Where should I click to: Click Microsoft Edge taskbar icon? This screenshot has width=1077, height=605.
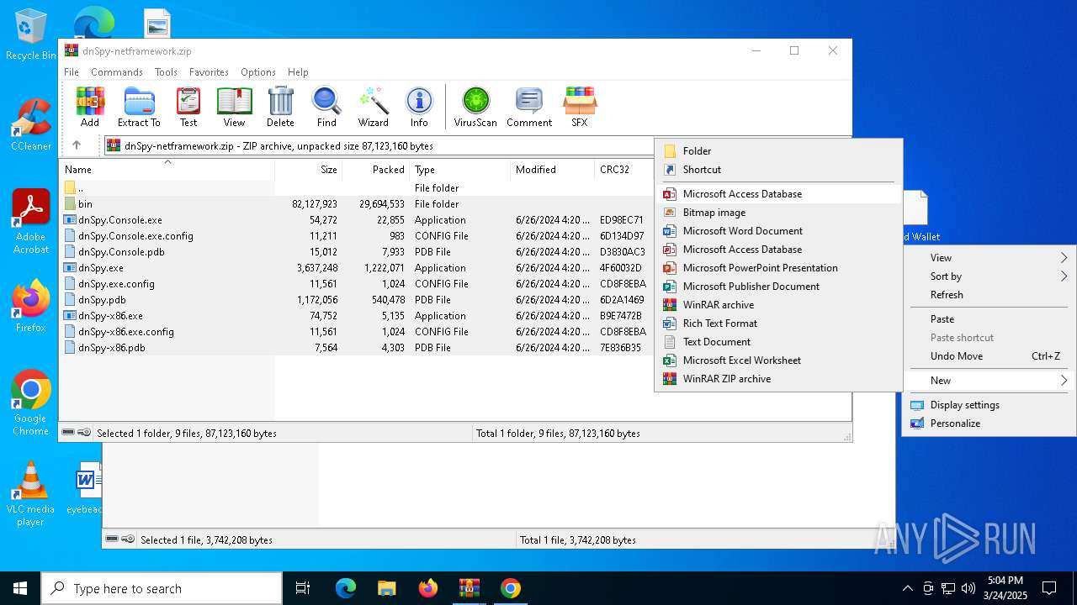346,588
